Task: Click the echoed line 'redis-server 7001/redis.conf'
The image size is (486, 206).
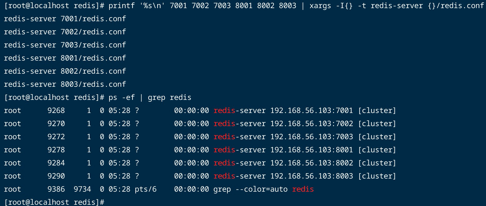Action: tap(65, 19)
